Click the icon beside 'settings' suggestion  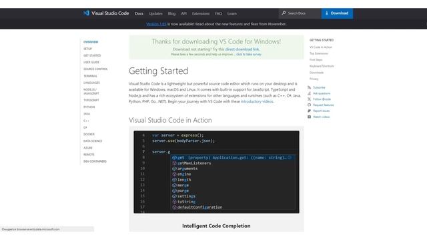point(174,196)
